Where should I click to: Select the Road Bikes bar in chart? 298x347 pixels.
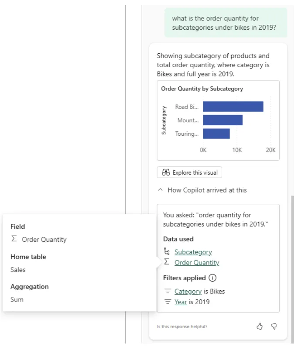coord(233,107)
